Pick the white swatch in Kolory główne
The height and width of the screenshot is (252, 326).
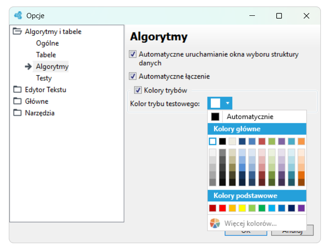213,141
